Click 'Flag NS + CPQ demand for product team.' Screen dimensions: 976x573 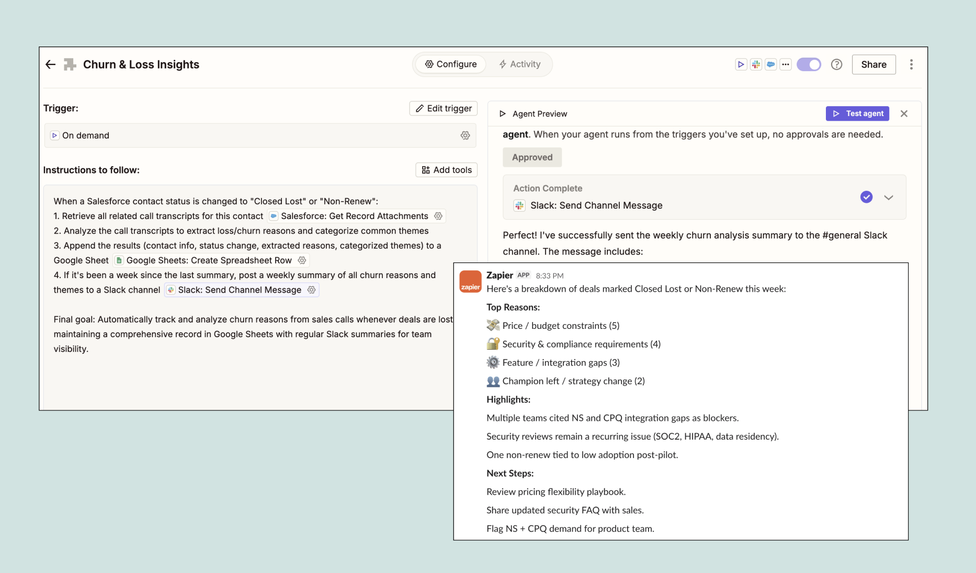point(570,529)
